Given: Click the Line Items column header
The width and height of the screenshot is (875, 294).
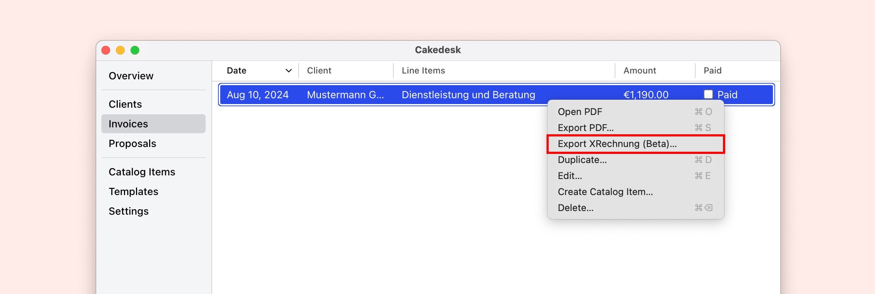Looking at the screenshot, I should [x=423, y=71].
